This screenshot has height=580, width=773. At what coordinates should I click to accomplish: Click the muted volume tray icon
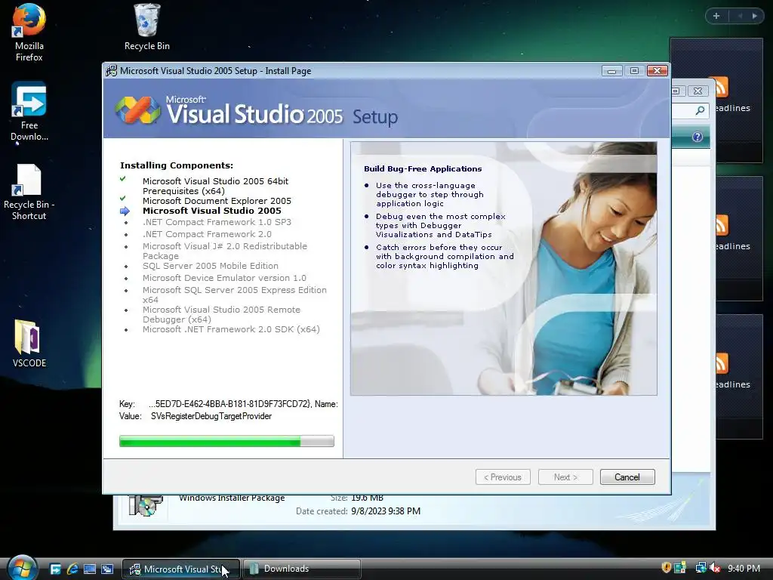point(714,568)
